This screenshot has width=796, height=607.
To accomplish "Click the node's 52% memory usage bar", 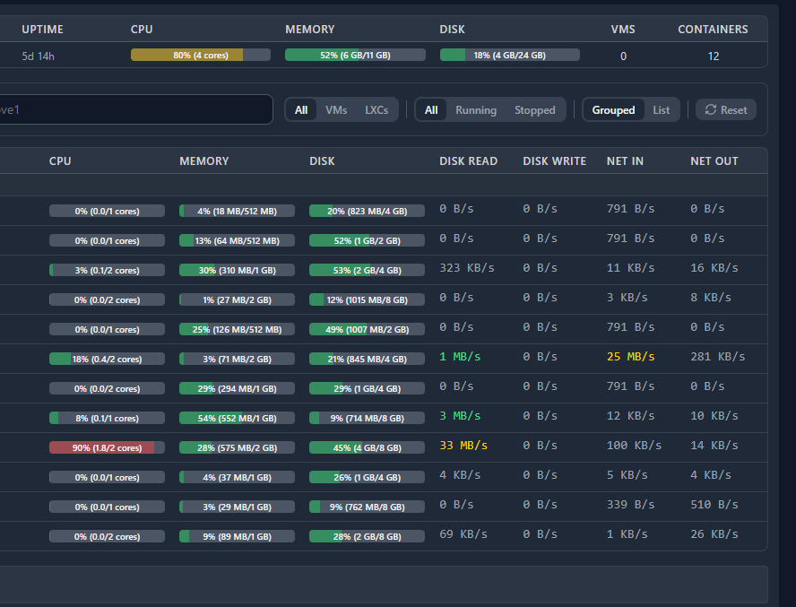I will coord(354,55).
